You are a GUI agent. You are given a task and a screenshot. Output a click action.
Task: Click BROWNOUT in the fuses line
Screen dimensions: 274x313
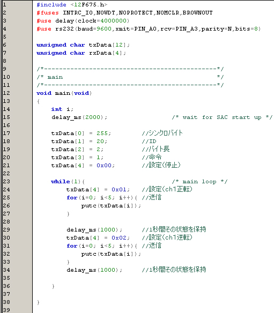pyautogui.click(x=197, y=13)
